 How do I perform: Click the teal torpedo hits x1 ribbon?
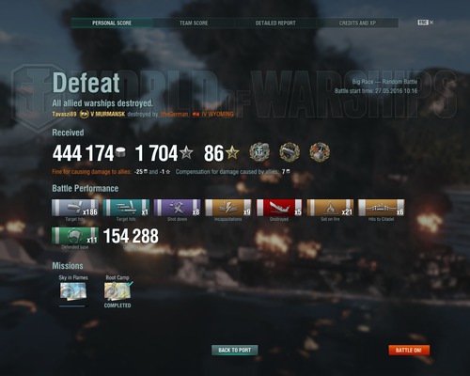click(x=126, y=208)
